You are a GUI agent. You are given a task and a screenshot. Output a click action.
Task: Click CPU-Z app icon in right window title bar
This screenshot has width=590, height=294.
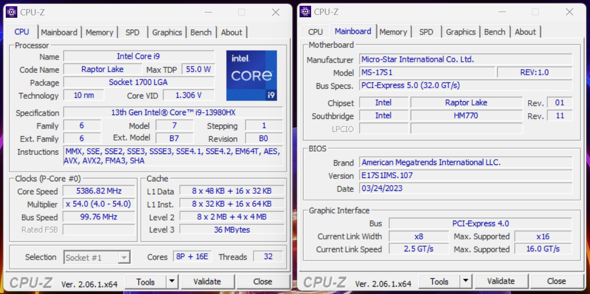[x=305, y=12]
